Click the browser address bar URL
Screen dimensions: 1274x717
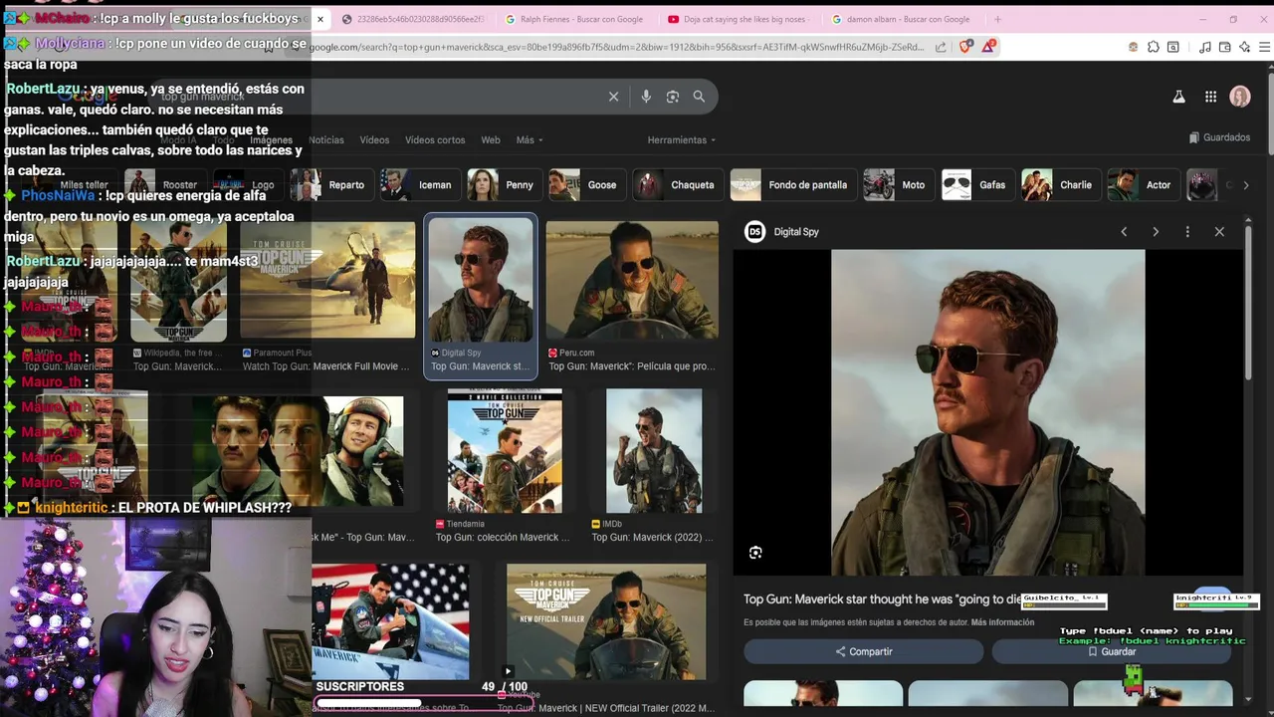pyautogui.click(x=617, y=47)
